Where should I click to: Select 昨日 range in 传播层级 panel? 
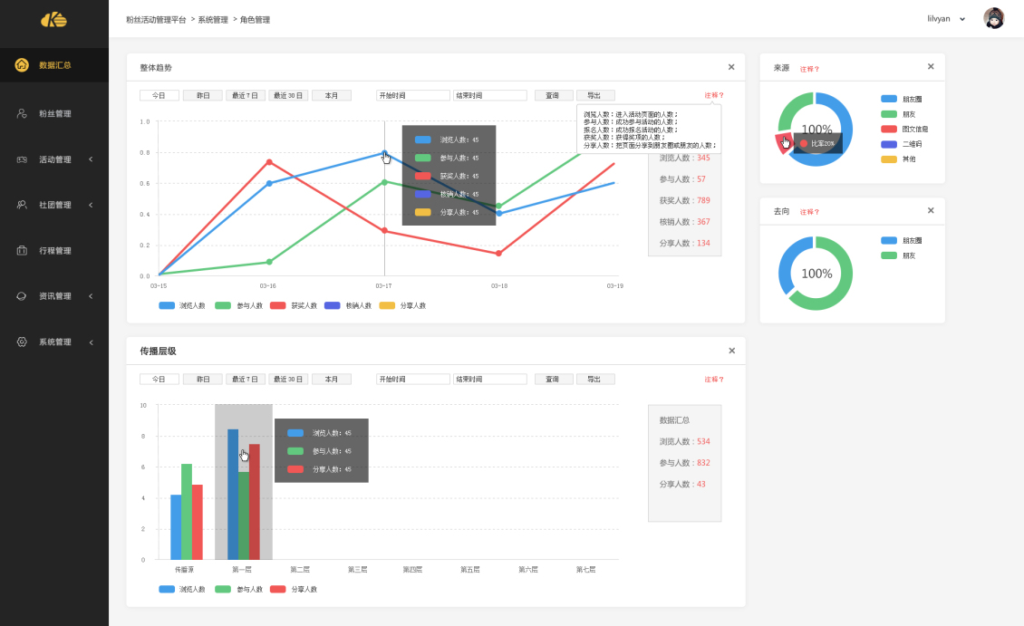[202, 380]
